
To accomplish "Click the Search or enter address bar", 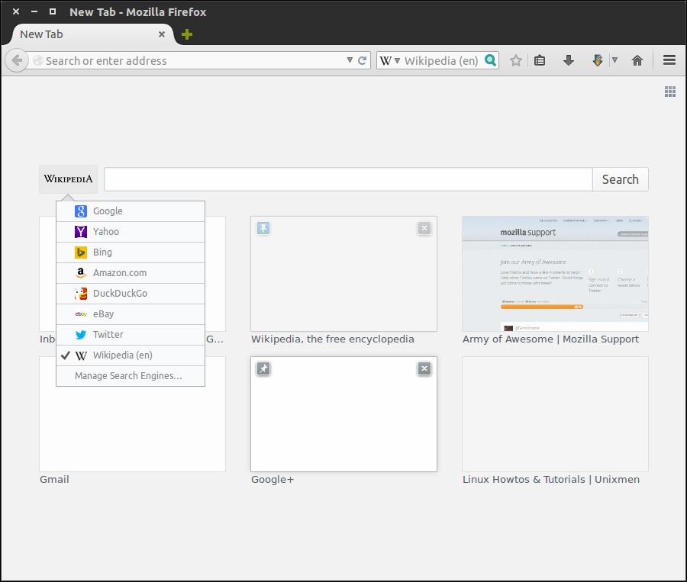I will click(x=189, y=60).
